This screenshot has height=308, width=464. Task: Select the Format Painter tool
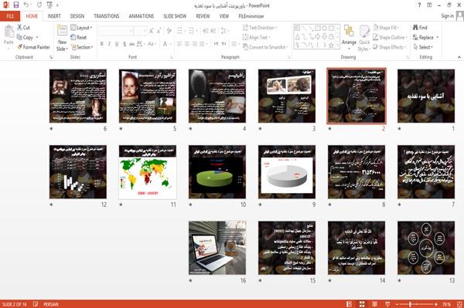[x=33, y=47]
